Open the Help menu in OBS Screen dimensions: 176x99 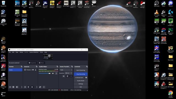pos(45,52)
